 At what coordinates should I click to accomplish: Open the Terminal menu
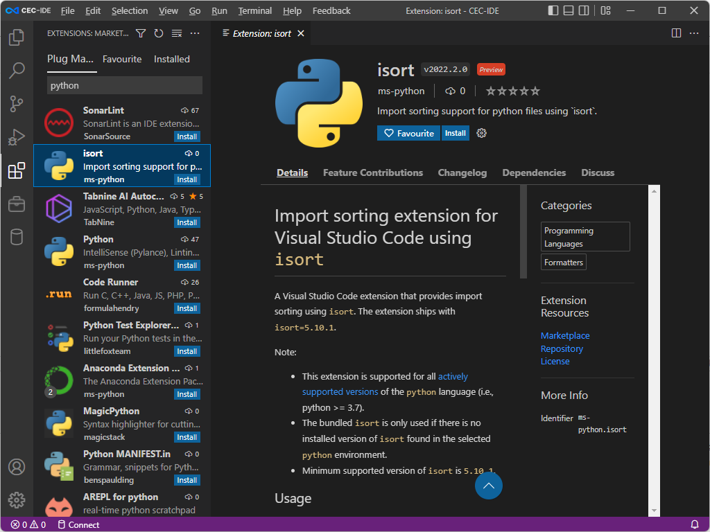tap(254, 10)
